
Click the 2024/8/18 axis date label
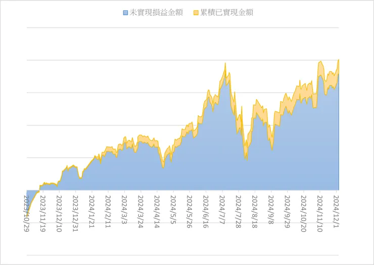point(255,212)
